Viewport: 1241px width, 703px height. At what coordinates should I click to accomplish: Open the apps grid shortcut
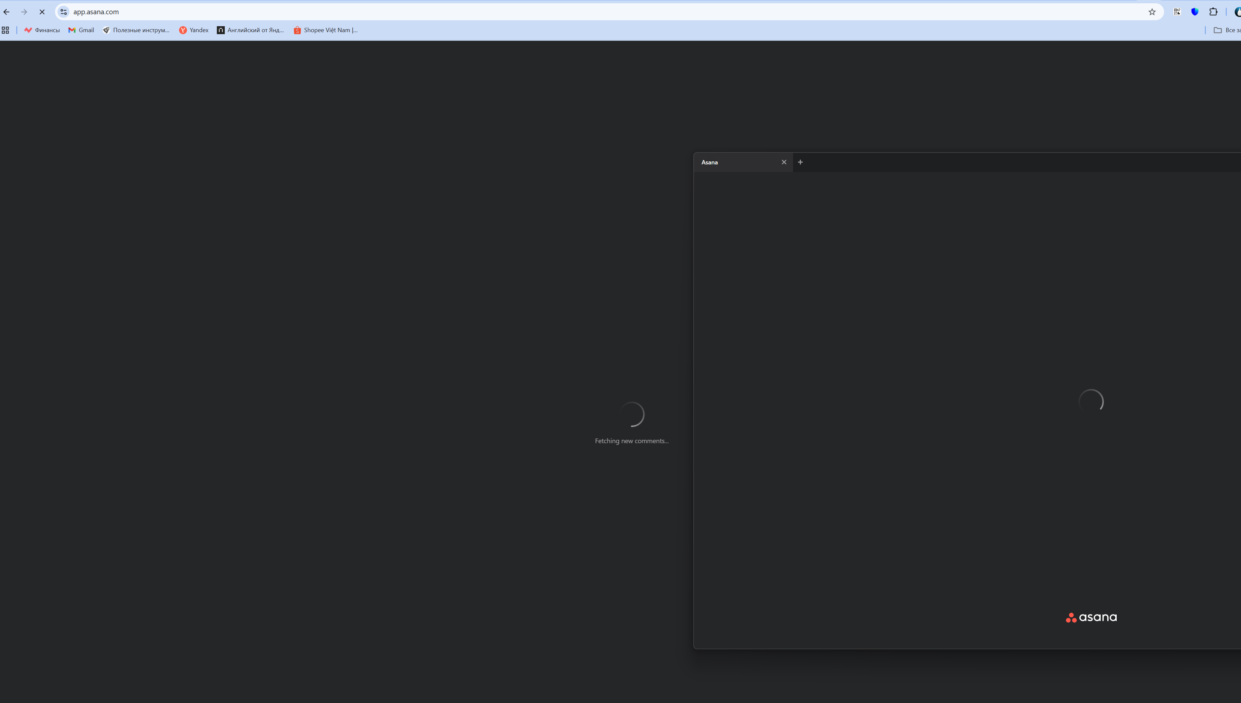[x=5, y=30]
